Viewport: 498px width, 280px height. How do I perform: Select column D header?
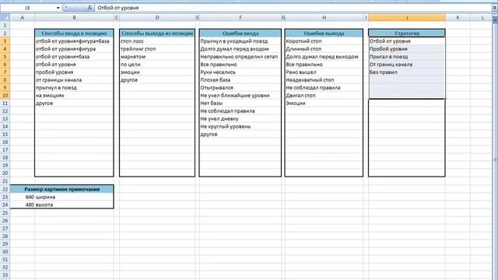[x=157, y=17]
